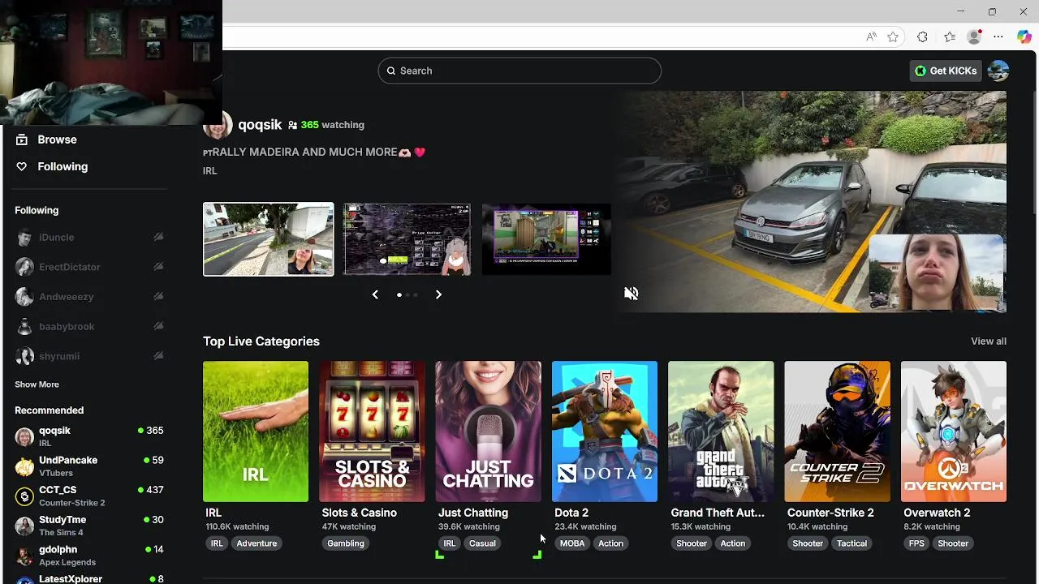Open recommended channel gdolphn
This screenshot has height=584, width=1039.
click(x=90, y=556)
